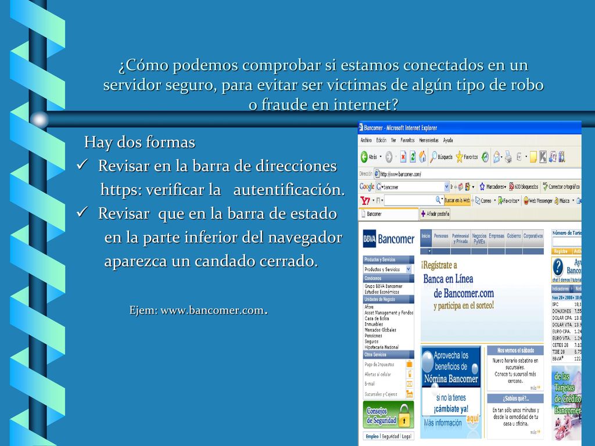This screenshot has height=446, width=595.
Task: Open Búsqueda magnifier search
Action: (x=441, y=157)
